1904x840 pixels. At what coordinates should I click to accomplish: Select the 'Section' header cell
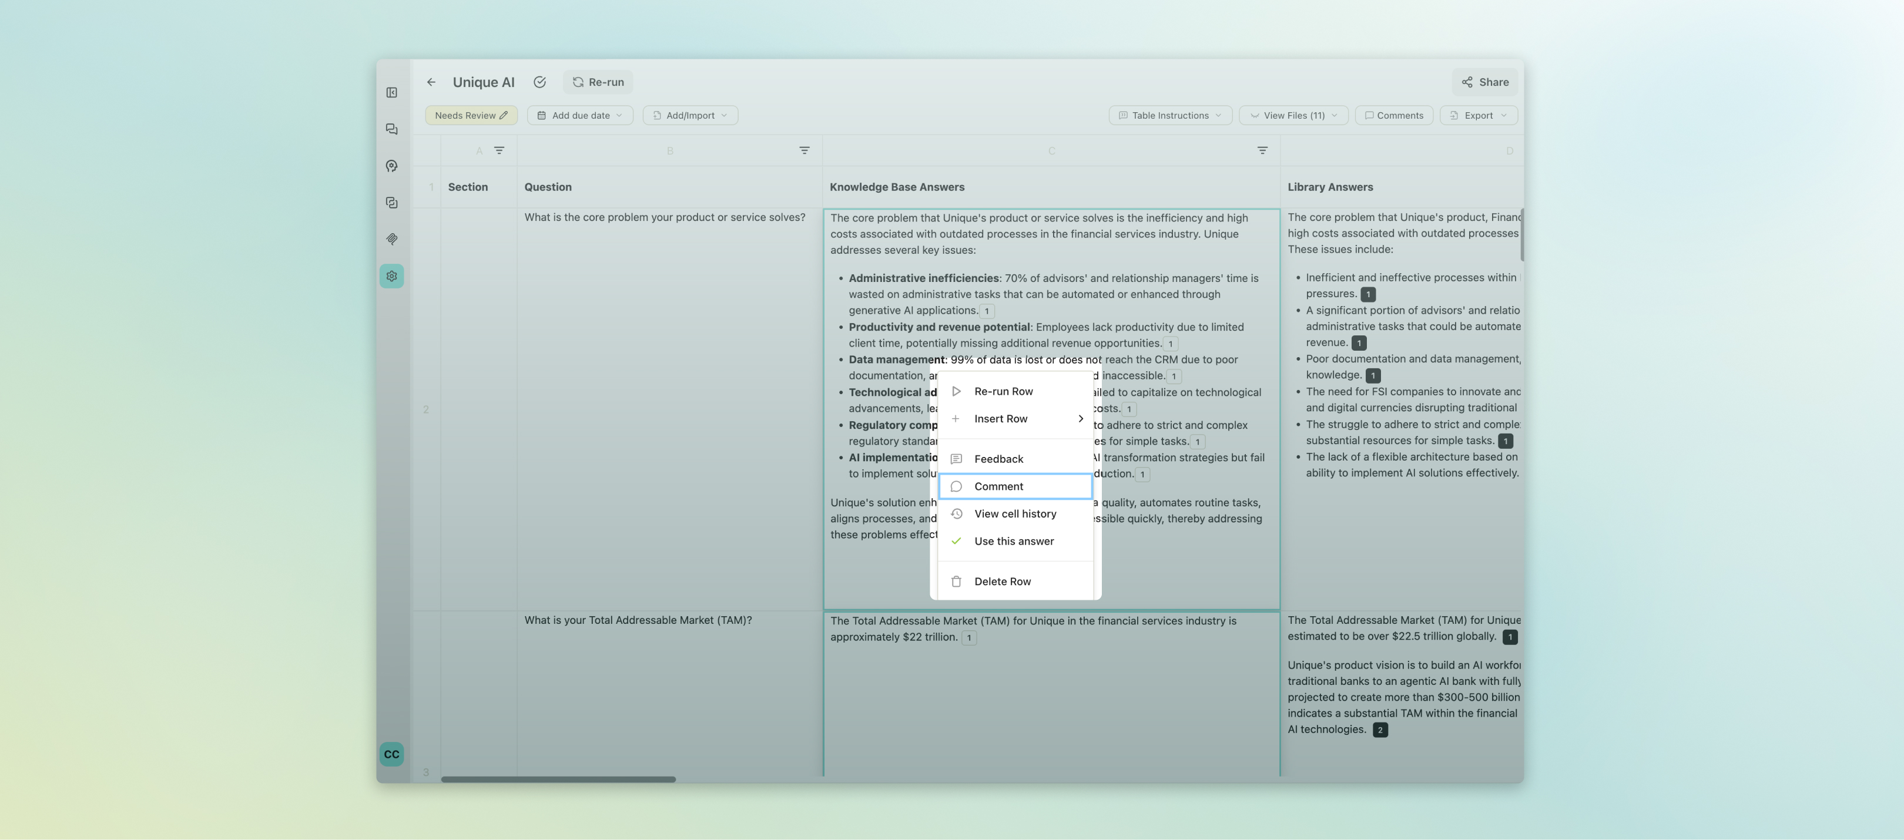click(478, 187)
